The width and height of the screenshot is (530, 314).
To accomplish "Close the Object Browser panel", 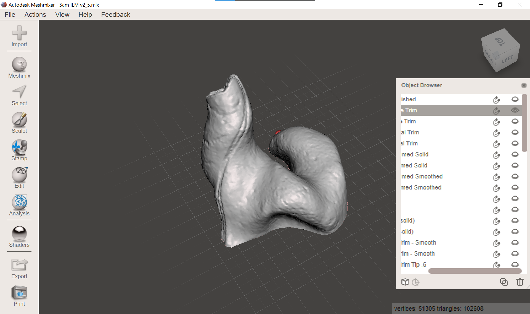I will [x=524, y=85].
